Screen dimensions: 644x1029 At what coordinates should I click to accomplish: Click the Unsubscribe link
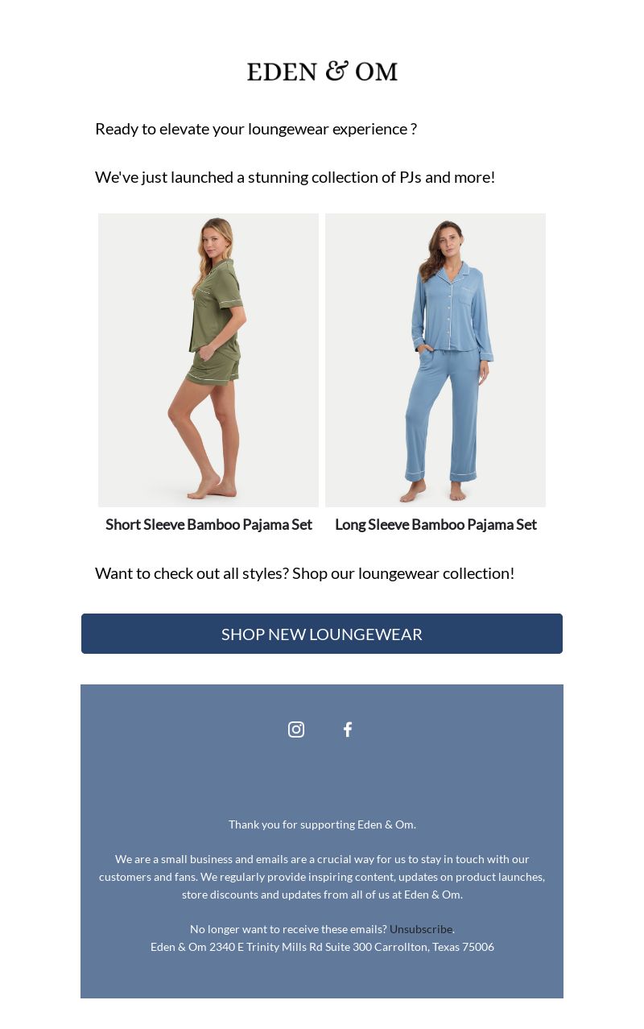421,928
